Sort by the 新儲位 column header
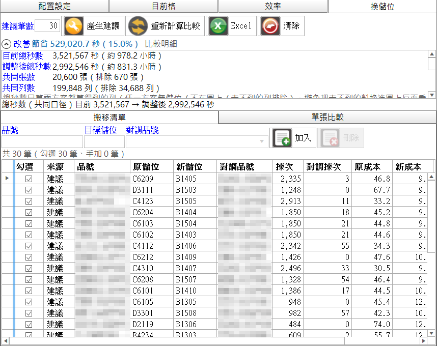 point(195,166)
